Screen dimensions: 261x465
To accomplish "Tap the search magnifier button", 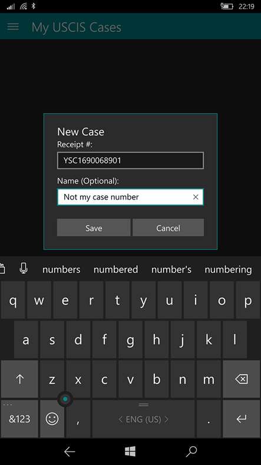I will tap(191, 451).
